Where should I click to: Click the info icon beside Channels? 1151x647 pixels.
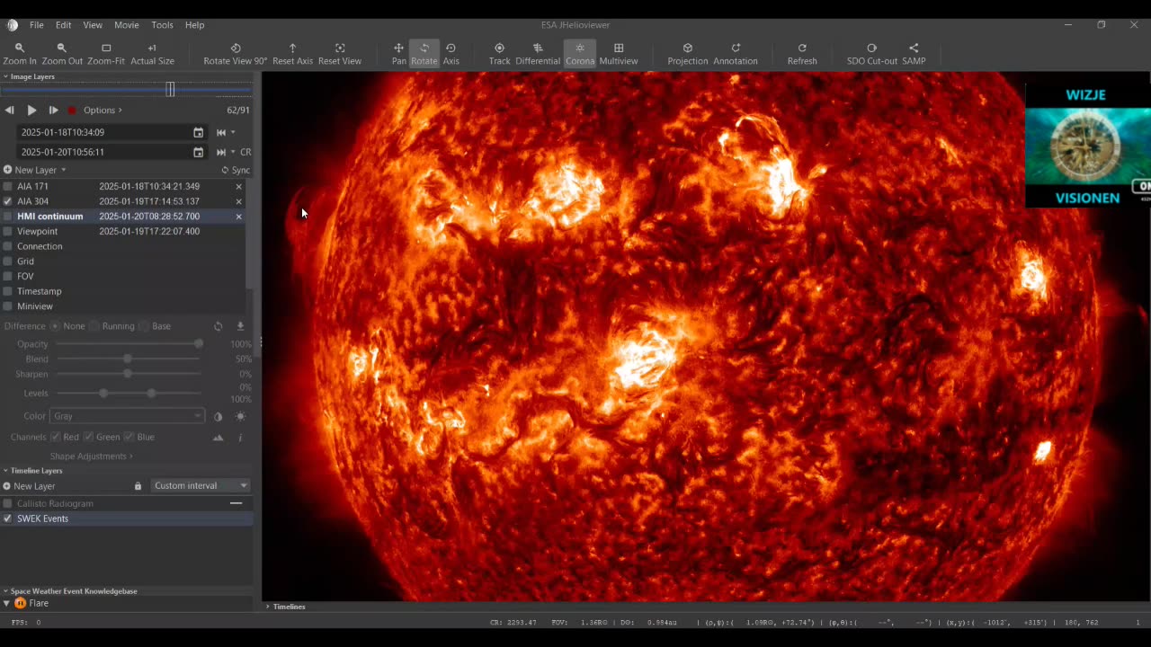240,437
